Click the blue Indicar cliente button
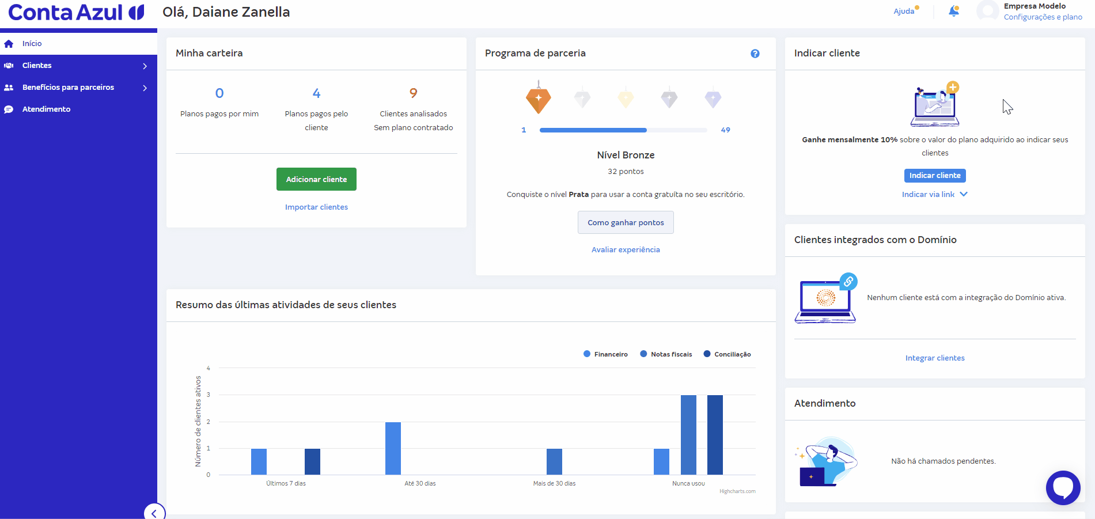Image resolution: width=1095 pixels, height=519 pixels. tap(935, 176)
